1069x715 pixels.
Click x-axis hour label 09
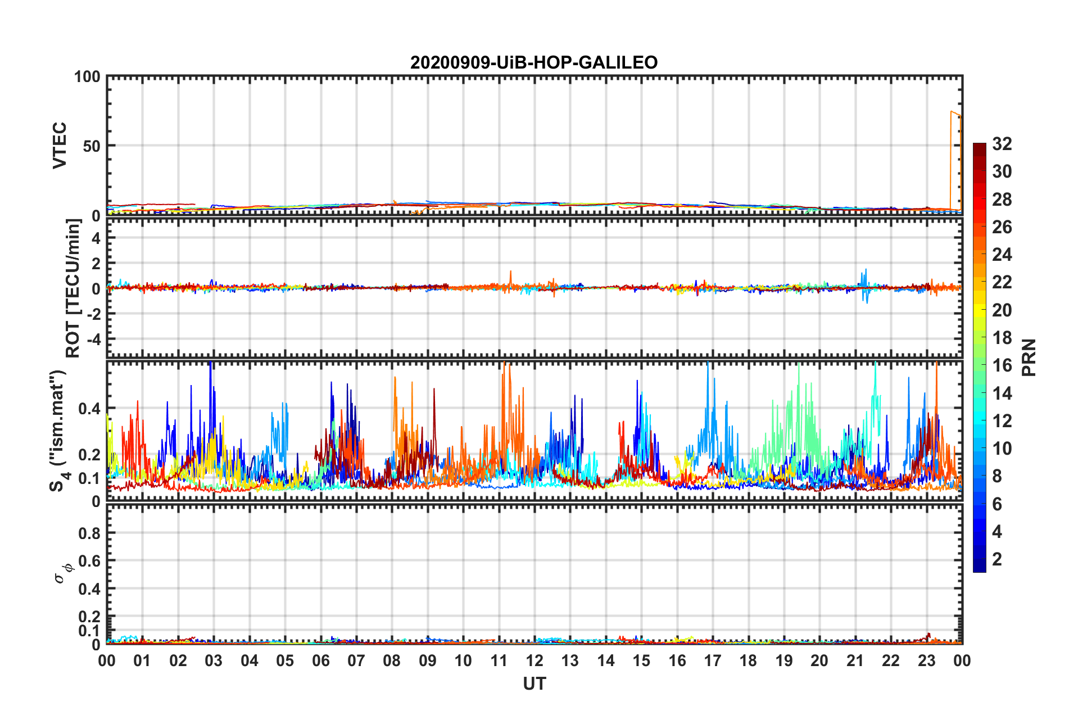pyautogui.click(x=428, y=660)
